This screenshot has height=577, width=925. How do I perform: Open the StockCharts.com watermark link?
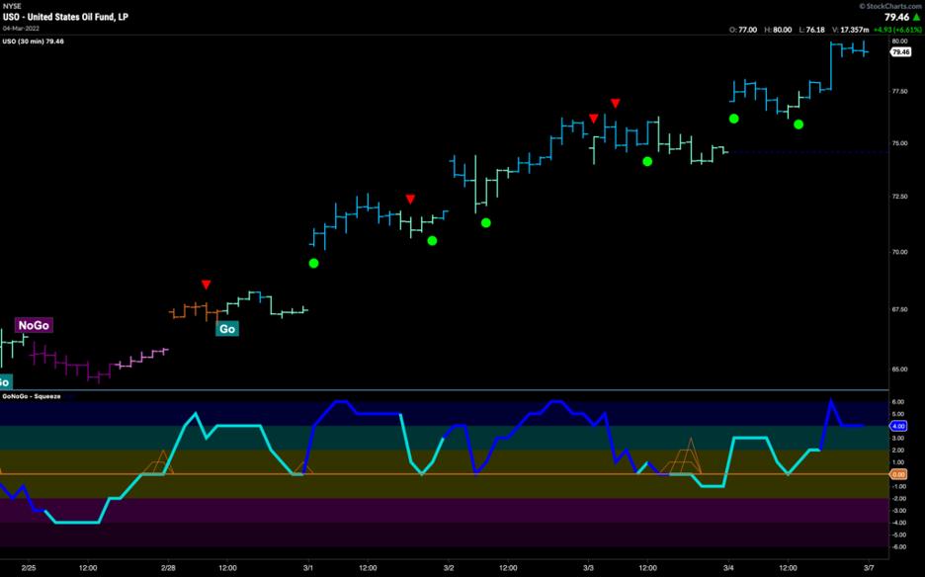pyautogui.click(x=890, y=4)
